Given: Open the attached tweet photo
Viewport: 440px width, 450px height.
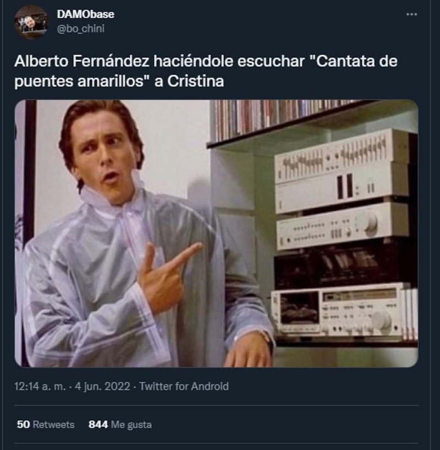Looking at the screenshot, I should pyautogui.click(x=216, y=234).
